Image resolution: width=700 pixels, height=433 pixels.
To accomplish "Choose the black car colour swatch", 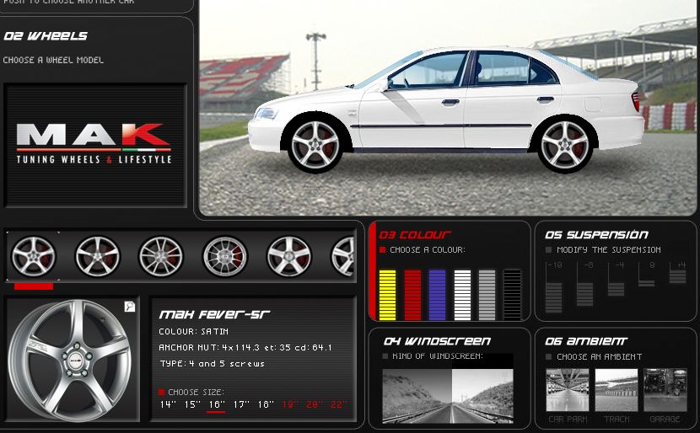I will point(512,295).
